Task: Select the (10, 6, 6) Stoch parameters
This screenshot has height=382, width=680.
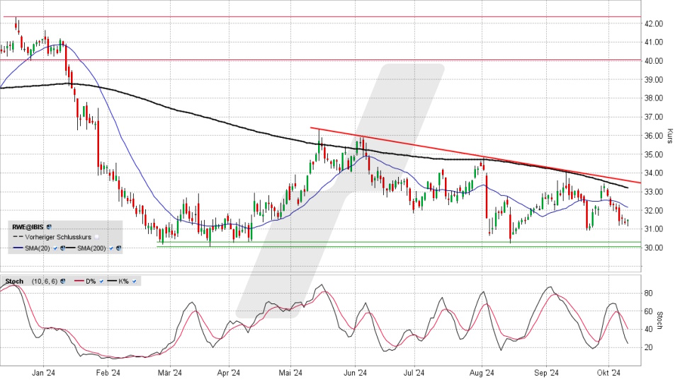Action: [45, 281]
